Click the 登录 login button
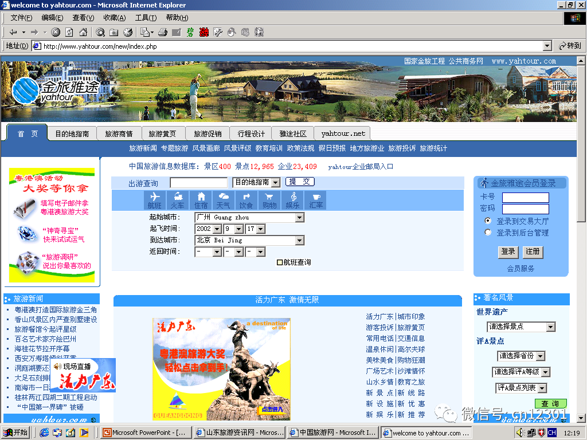The width and height of the screenshot is (587, 440). pyautogui.click(x=508, y=252)
